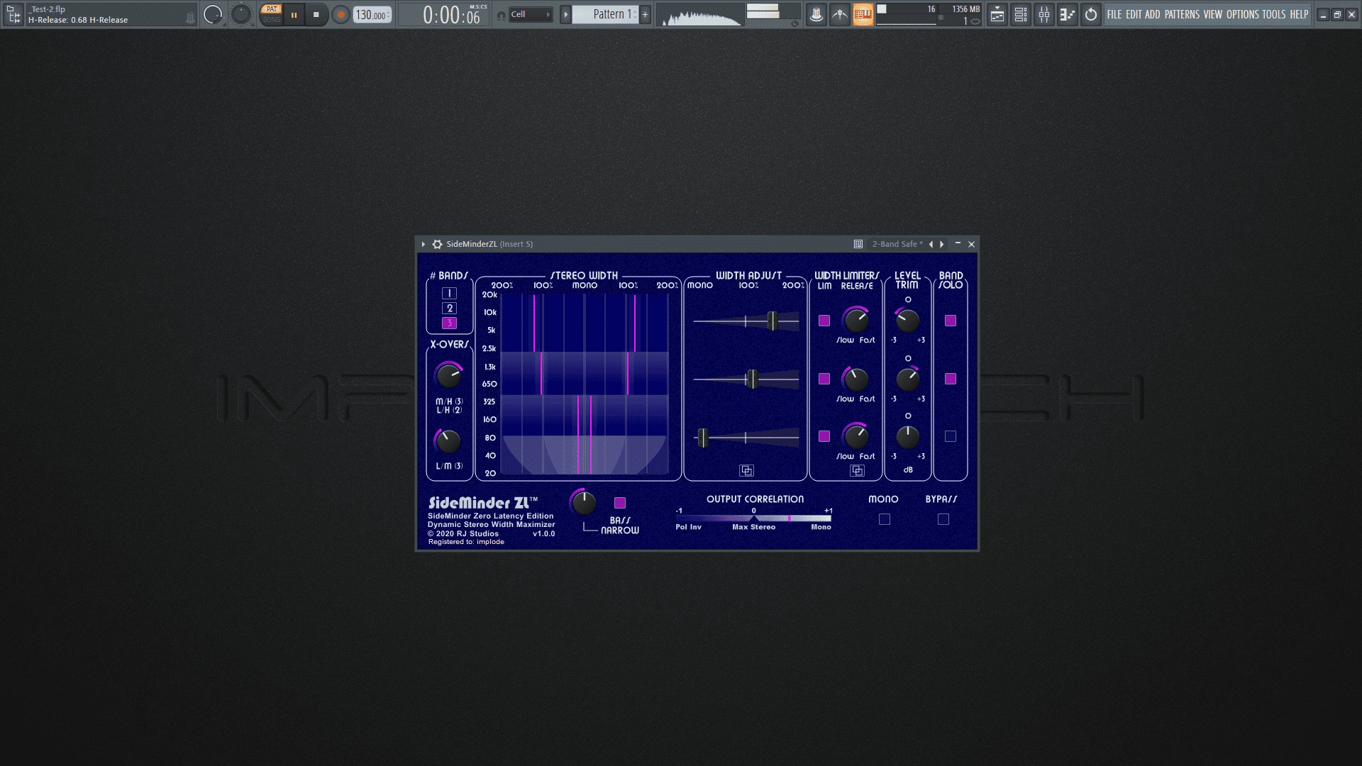The image size is (1362, 766).
Task: Click the L/M crossover knob
Action: click(x=448, y=441)
